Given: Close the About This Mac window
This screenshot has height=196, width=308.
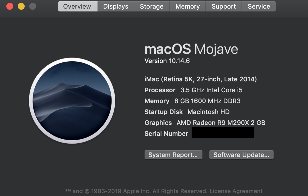Looking at the screenshot, I should click(10, 6).
